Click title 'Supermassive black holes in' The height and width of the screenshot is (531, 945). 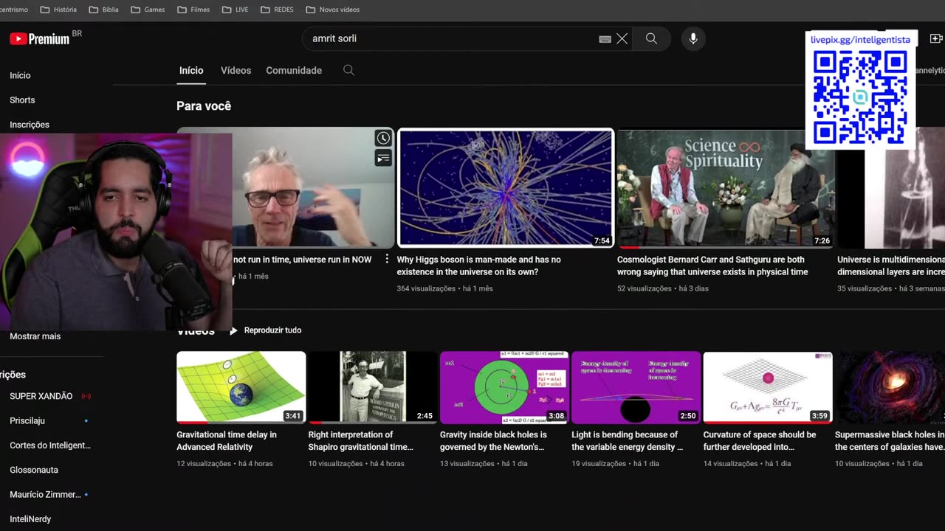(x=890, y=441)
